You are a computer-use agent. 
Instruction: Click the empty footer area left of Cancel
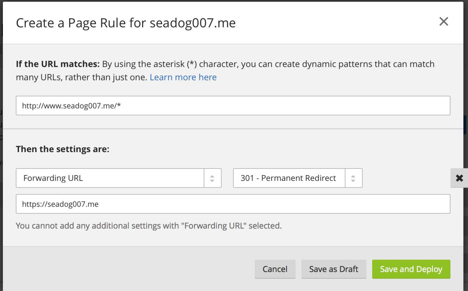pos(128,269)
